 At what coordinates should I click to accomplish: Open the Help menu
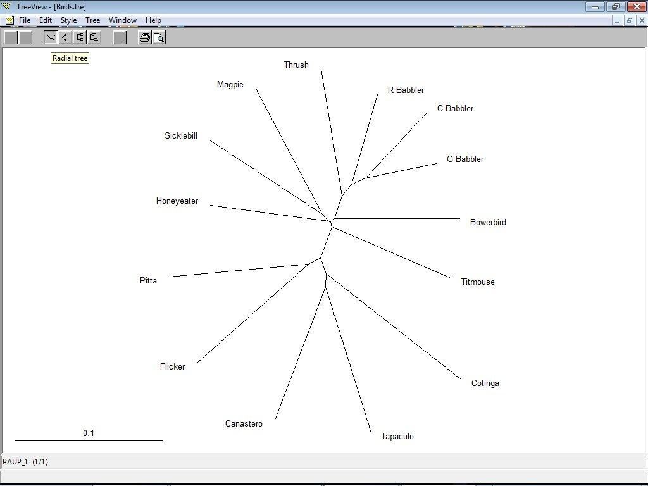point(153,20)
